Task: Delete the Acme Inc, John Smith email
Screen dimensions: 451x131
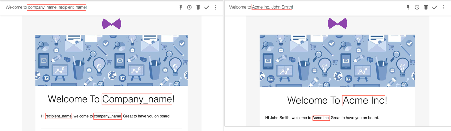Action: click(426, 7)
